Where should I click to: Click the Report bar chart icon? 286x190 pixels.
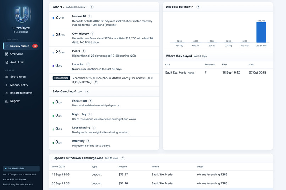[x=7, y=101]
